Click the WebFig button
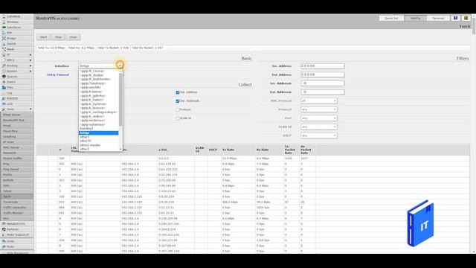Screen dimensions: 476x268 (x=415, y=18)
